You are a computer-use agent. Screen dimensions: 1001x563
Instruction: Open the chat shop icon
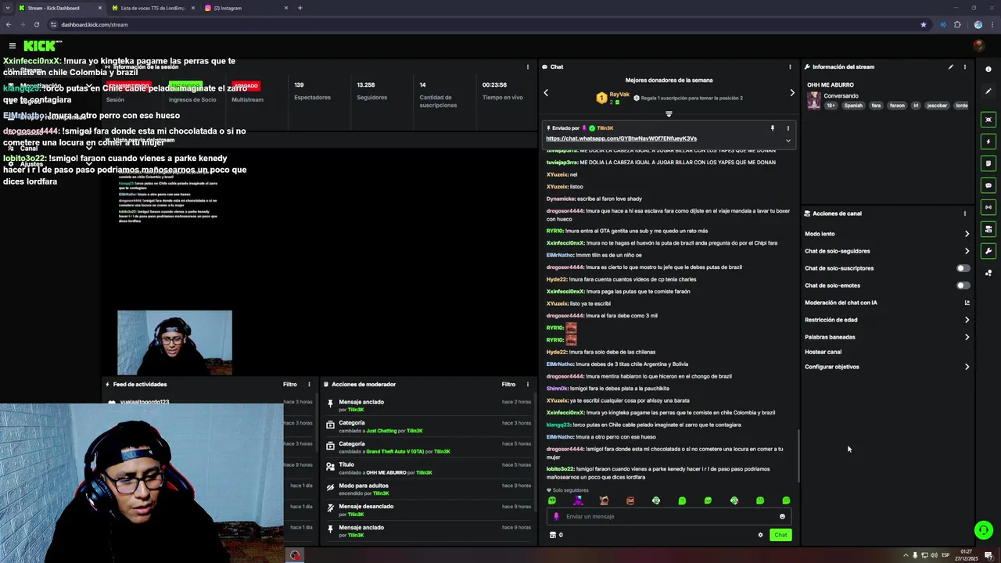553,535
